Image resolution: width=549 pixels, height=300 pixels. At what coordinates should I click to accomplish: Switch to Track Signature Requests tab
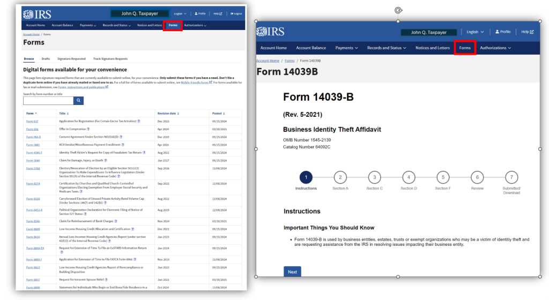click(x=110, y=59)
